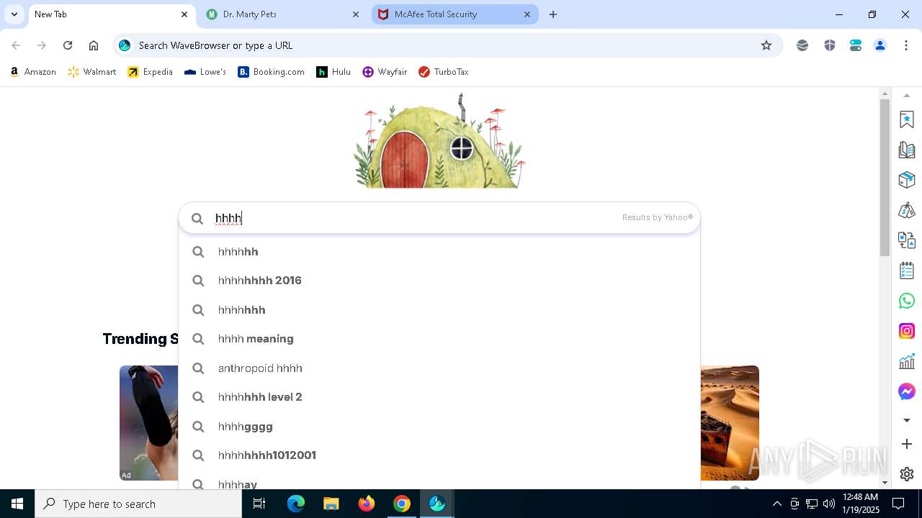This screenshot has width=922, height=518.
Task: Open the shield protection toolbar icon
Action: [830, 45]
